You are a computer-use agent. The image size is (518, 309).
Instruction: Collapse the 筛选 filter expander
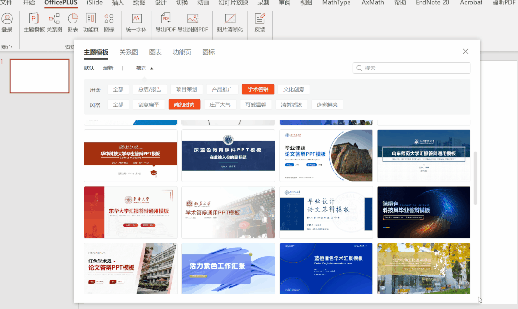click(145, 68)
